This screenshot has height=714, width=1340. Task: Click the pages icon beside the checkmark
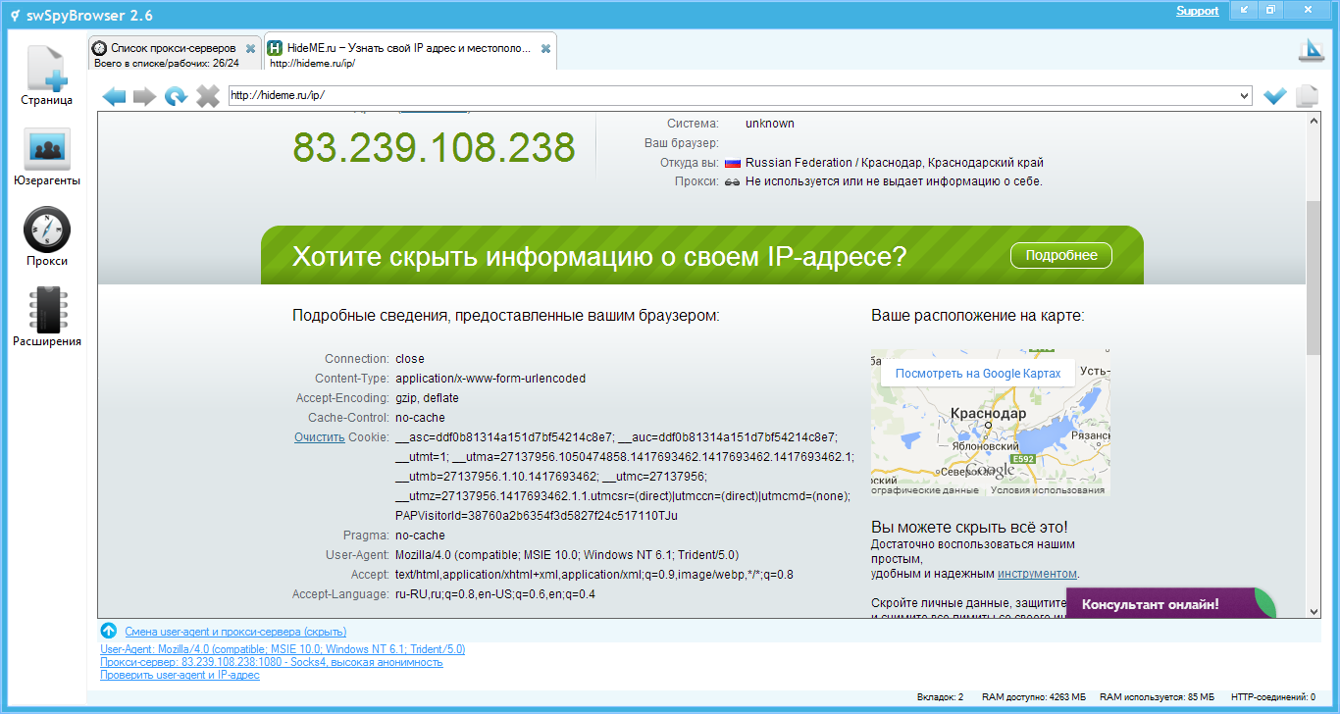pyautogui.click(x=1307, y=96)
